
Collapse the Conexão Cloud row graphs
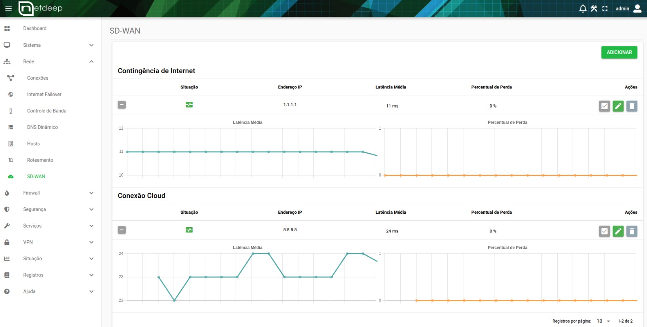pos(122,230)
